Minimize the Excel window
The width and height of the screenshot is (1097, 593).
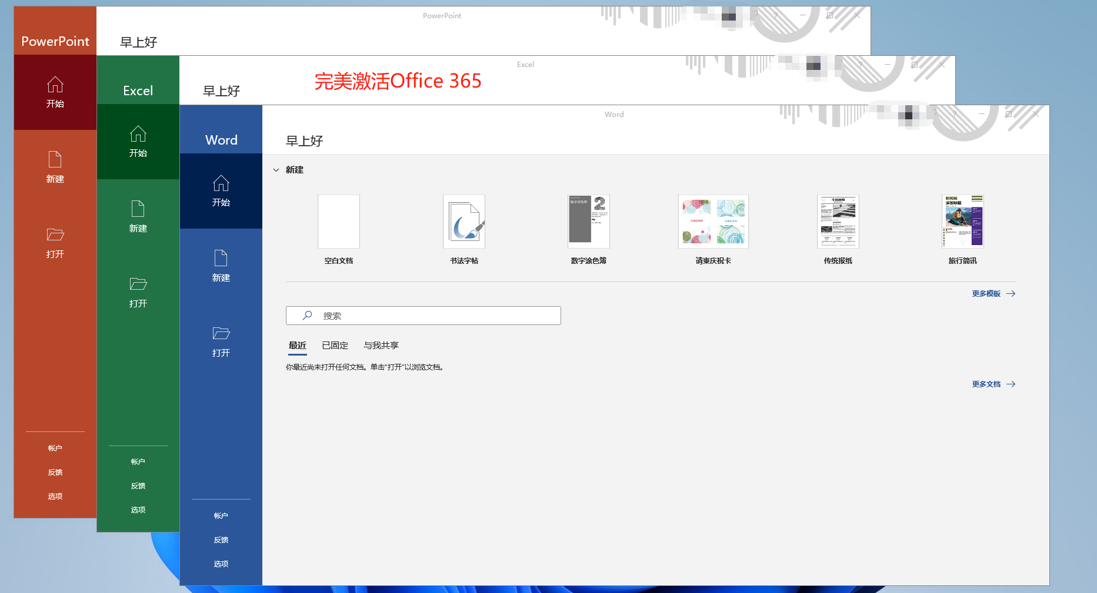[887, 65]
